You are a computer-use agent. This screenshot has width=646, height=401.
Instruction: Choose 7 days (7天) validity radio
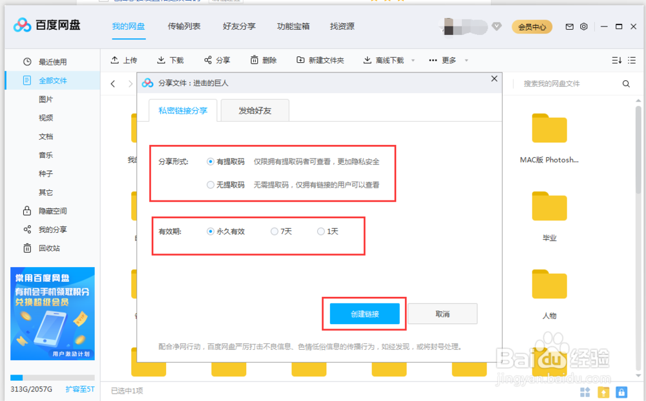point(274,232)
